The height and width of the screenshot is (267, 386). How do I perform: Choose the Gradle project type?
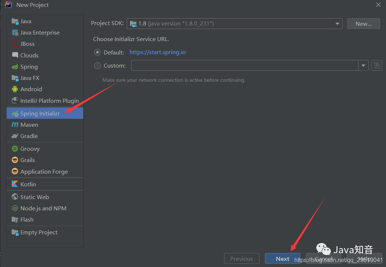[x=45, y=136]
